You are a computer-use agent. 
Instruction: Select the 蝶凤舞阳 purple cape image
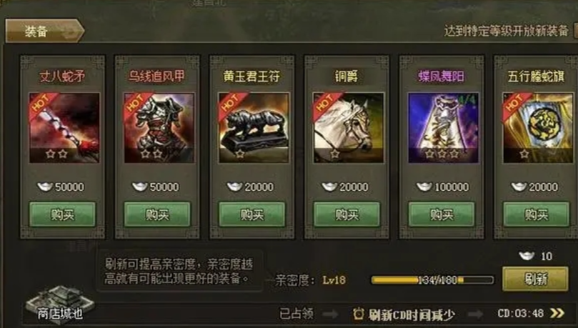[x=443, y=127]
